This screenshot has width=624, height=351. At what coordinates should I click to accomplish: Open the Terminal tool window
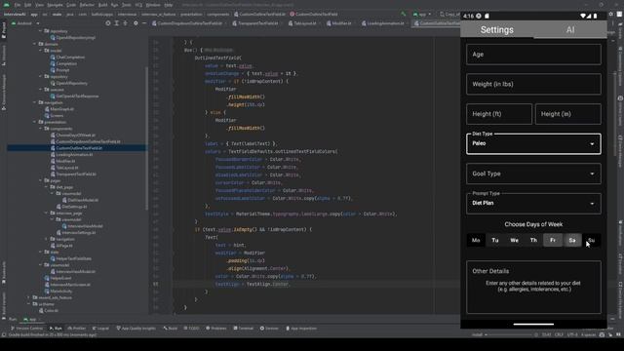tap(243, 329)
